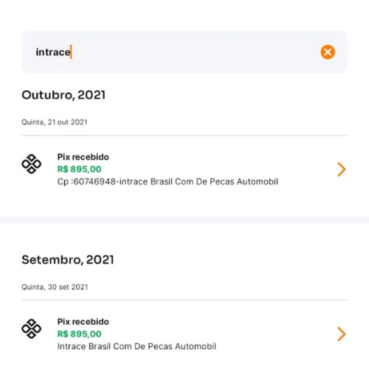Select "Pix recebido" title under Outubro
This screenshot has height=369, width=369.
83,157
